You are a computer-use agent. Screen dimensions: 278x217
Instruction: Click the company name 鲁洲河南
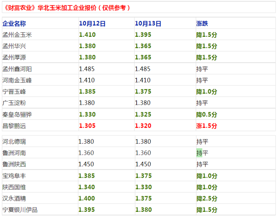tap(14, 153)
